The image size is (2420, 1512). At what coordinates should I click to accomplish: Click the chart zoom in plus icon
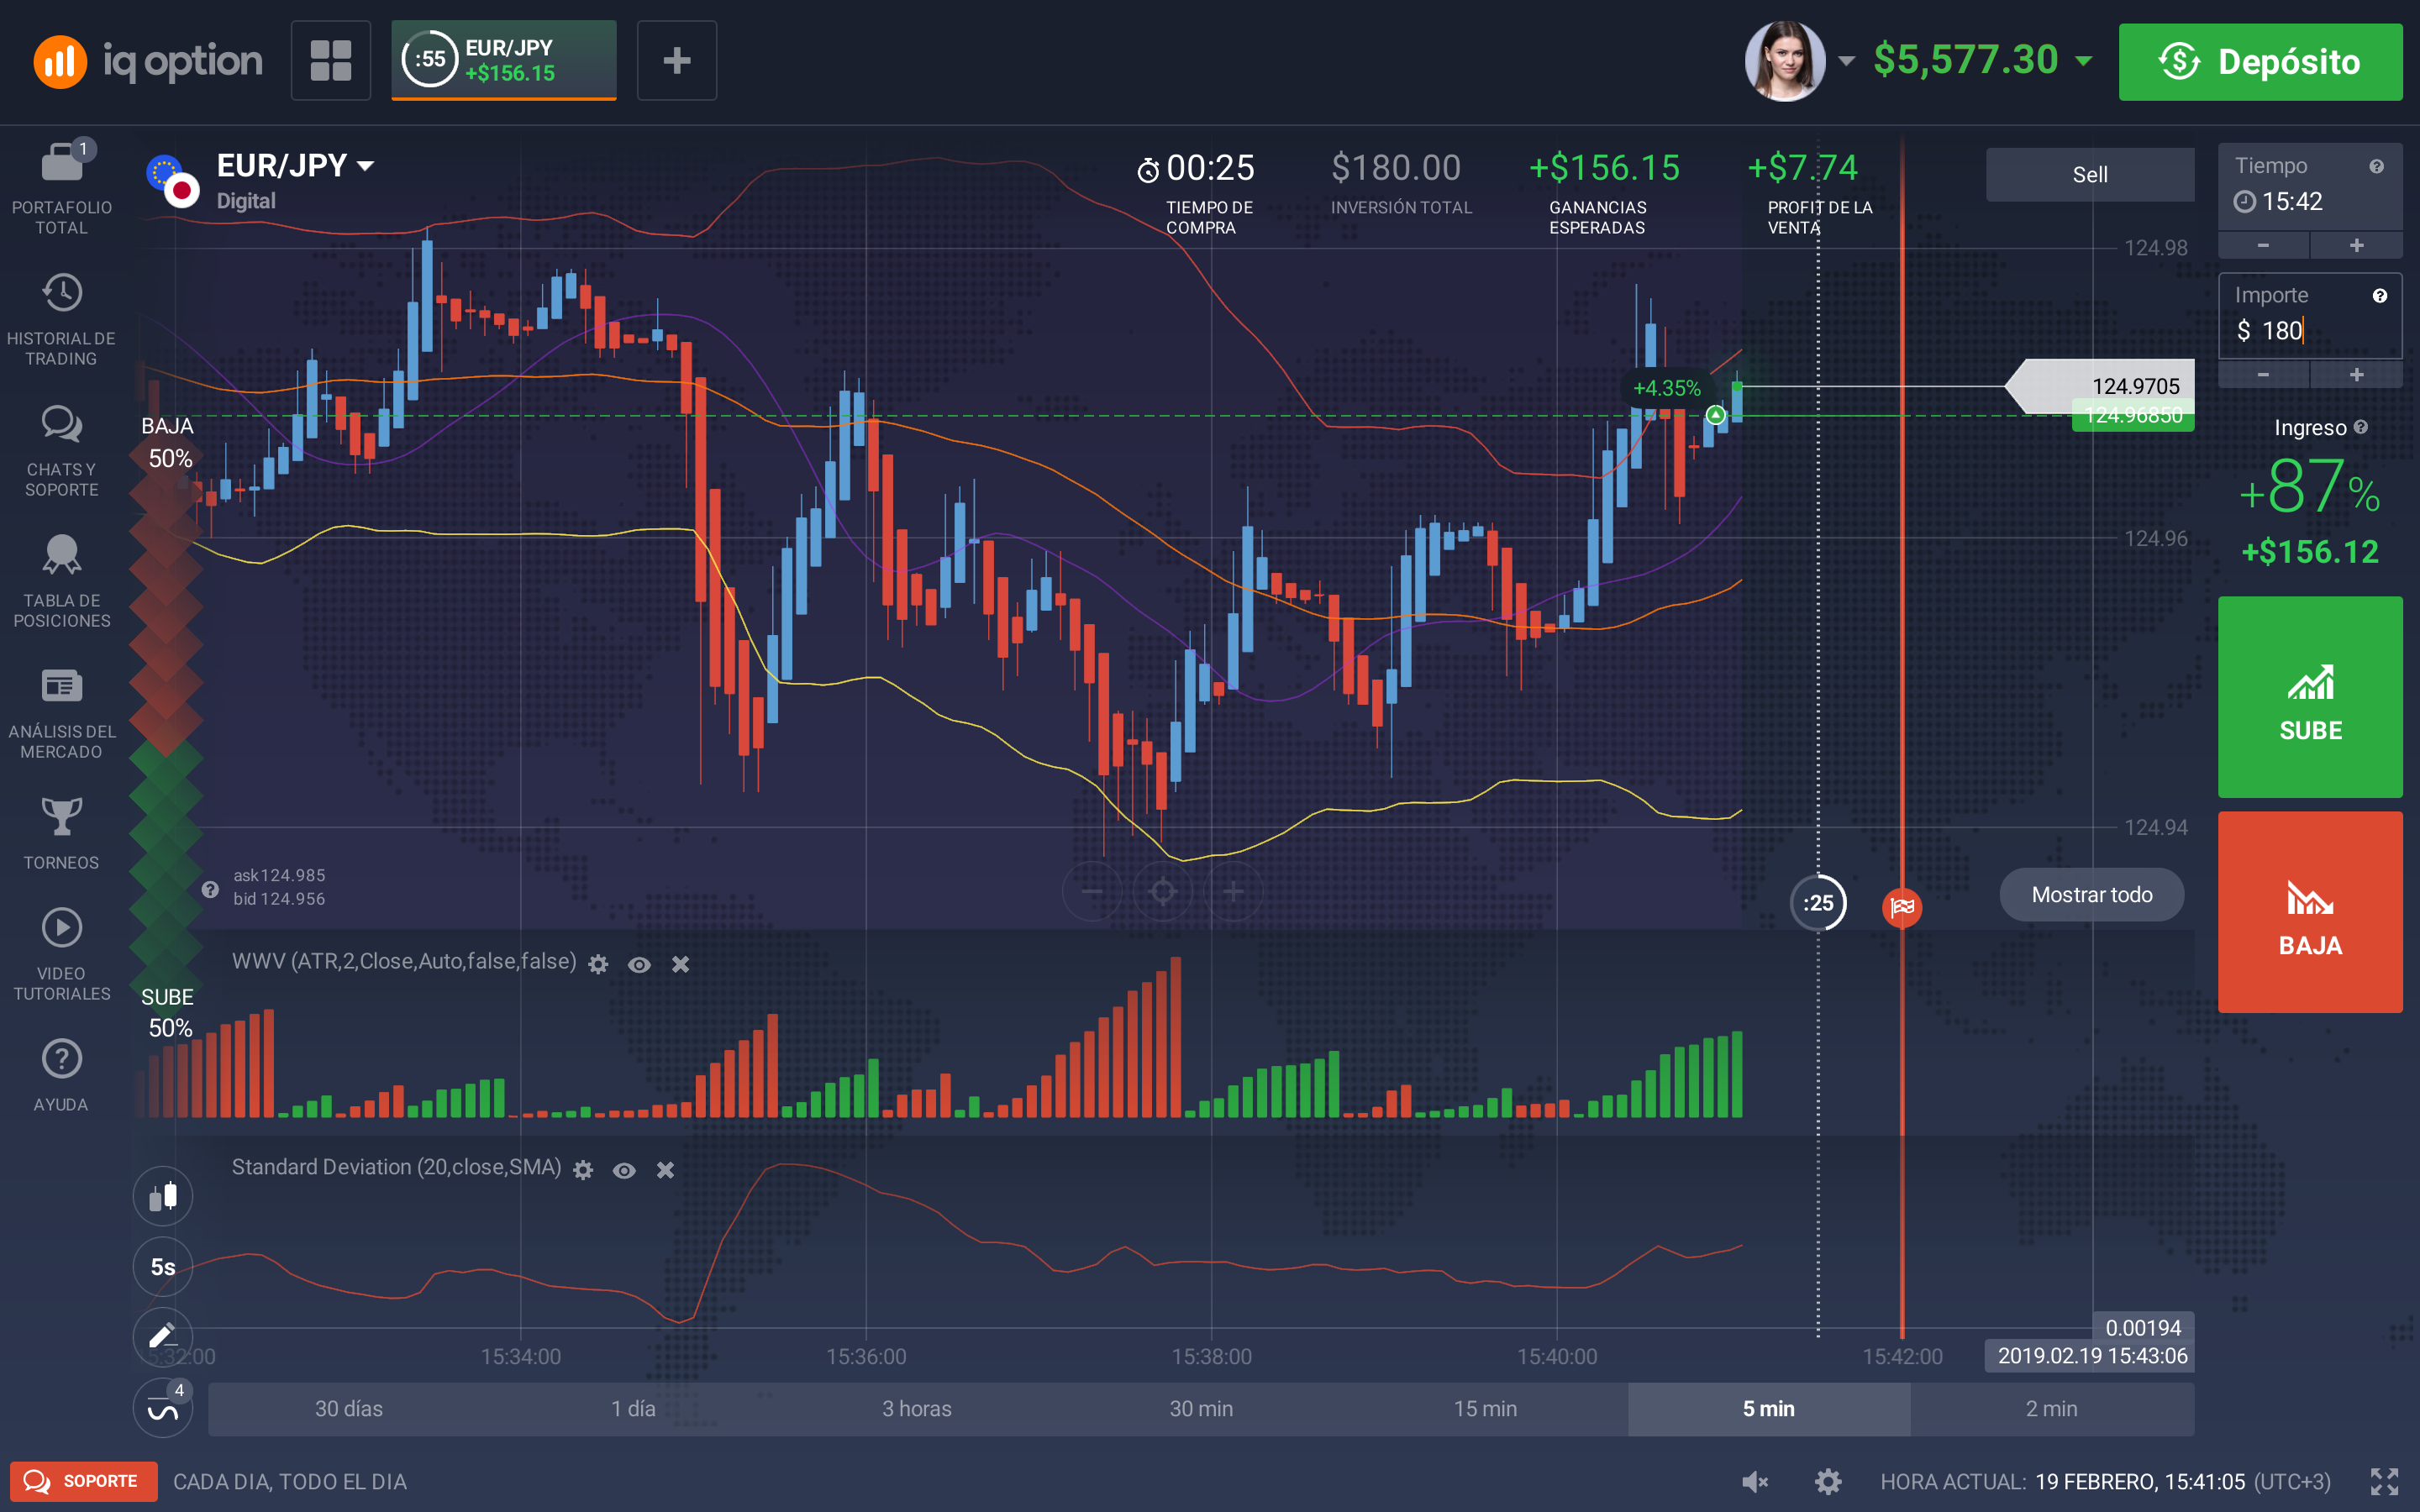click(1233, 891)
